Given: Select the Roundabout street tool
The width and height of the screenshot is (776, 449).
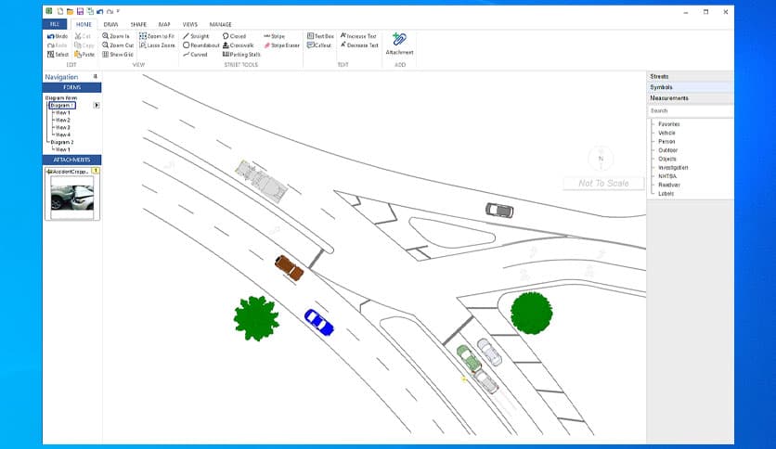Looking at the screenshot, I should [200, 45].
